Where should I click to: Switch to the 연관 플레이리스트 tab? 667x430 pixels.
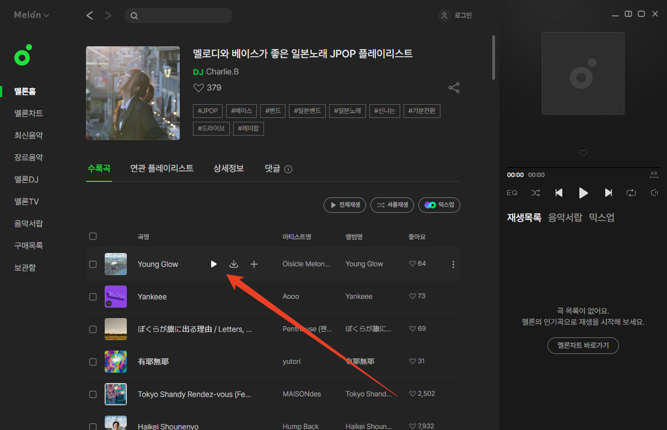click(162, 168)
